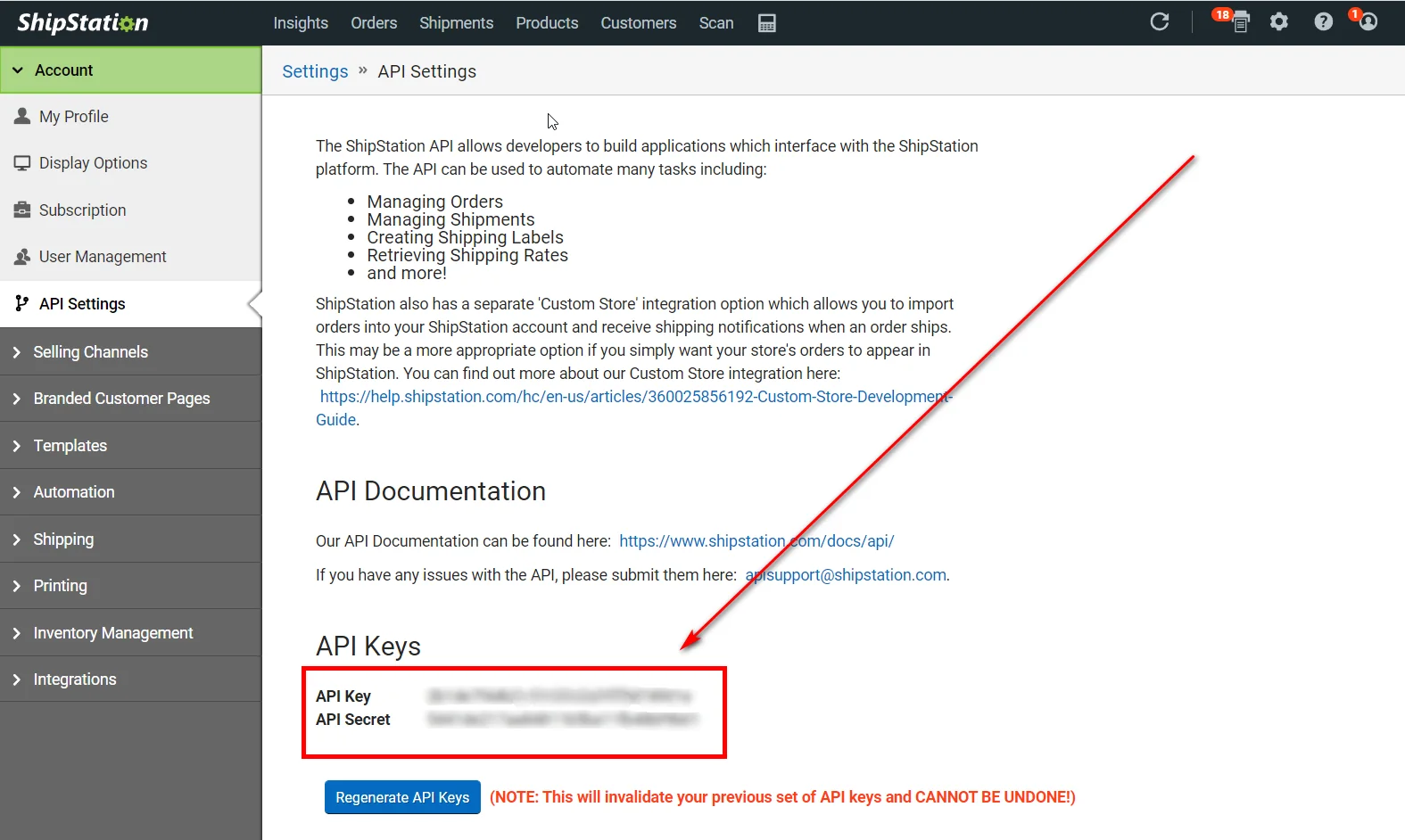Viewport: 1405px width, 840px height.
Task: Expand the Automation section
Action: pyautogui.click(x=130, y=492)
